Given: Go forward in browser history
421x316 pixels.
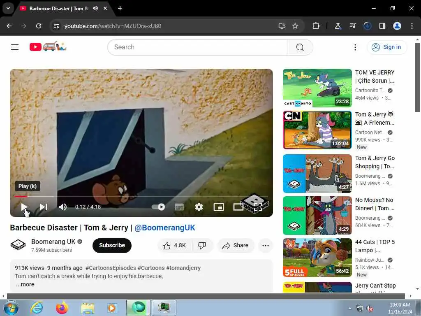Looking at the screenshot, I should click(24, 26).
